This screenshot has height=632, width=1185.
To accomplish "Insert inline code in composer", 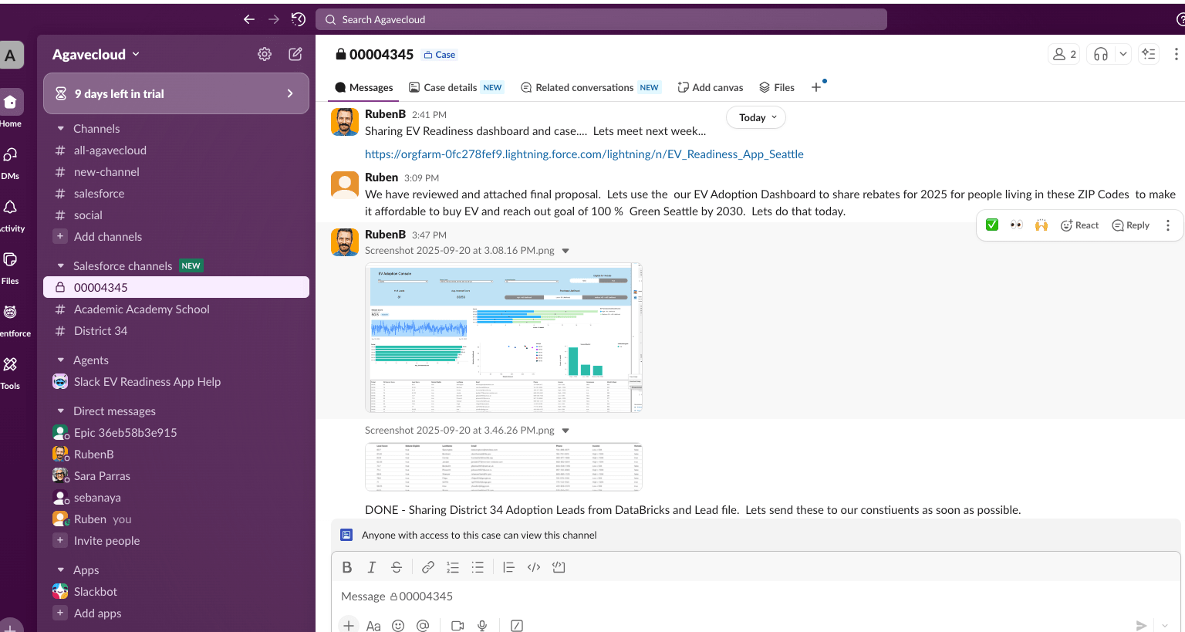I will tap(534, 567).
